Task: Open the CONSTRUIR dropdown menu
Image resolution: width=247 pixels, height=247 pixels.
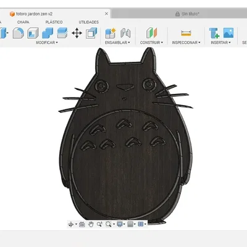Action: [151, 43]
